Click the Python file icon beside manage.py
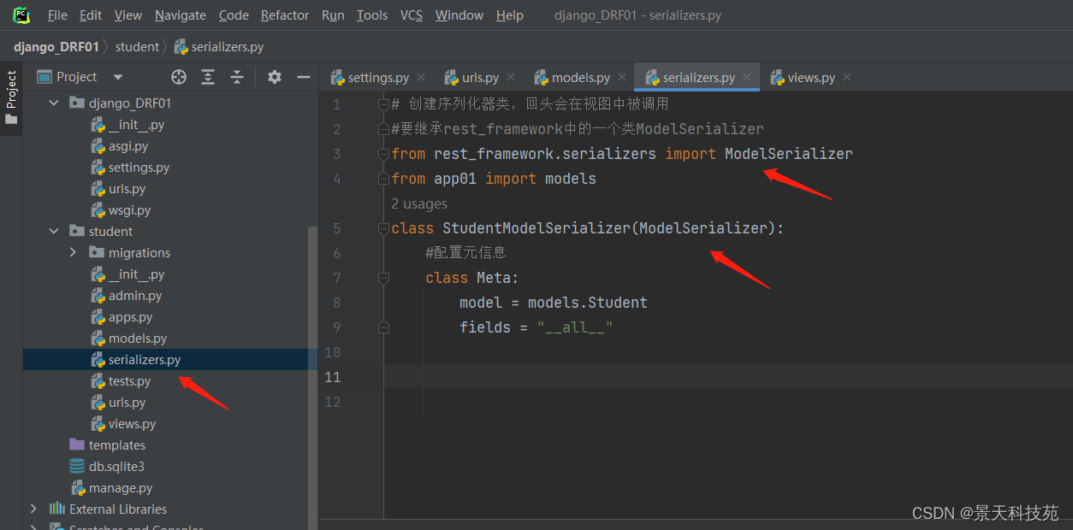The image size is (1073, 530). (77, 487)
